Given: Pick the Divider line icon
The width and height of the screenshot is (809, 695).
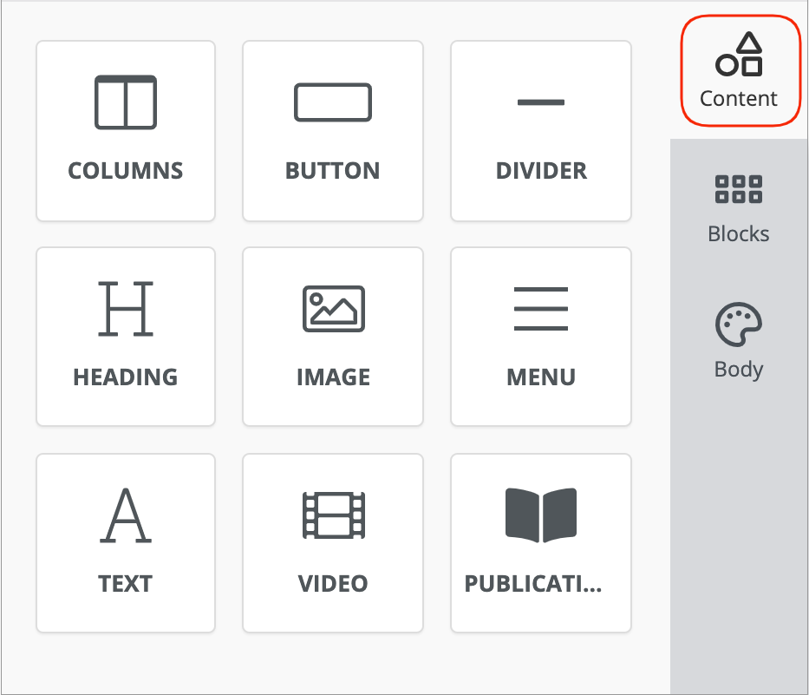Looking at the screenshot, I should coord(541,102).
